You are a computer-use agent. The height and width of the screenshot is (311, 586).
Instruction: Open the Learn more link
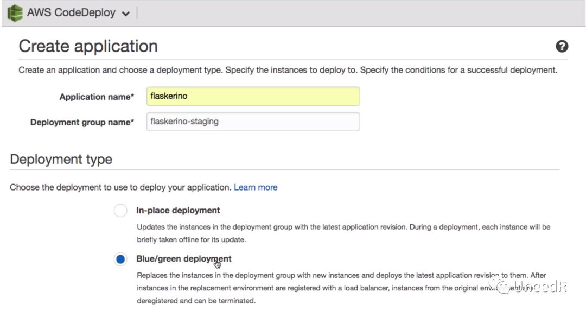[x=256, y=187]
